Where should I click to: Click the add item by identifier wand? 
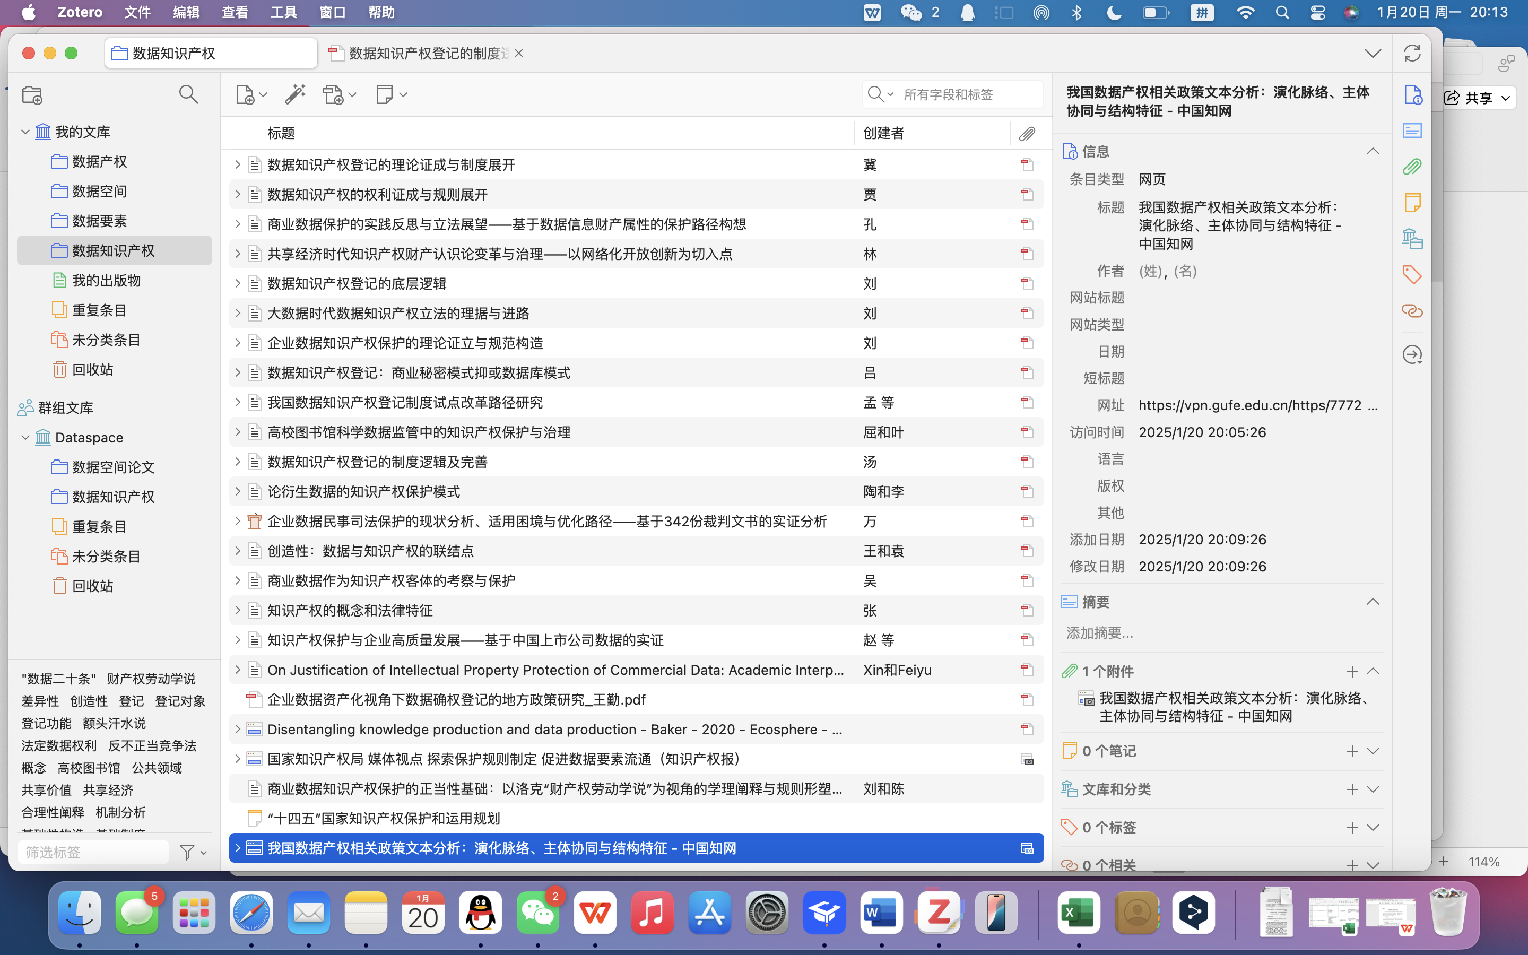point(295,95)
